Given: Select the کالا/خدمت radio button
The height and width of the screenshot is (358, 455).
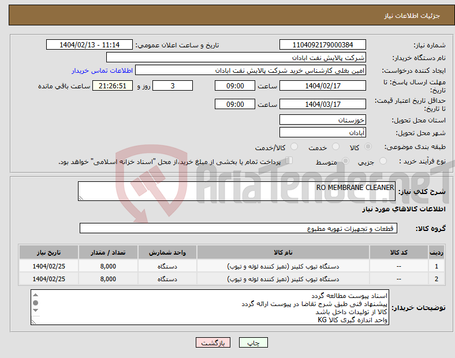Looking at the screenshot, I should [x=294, y=147].
